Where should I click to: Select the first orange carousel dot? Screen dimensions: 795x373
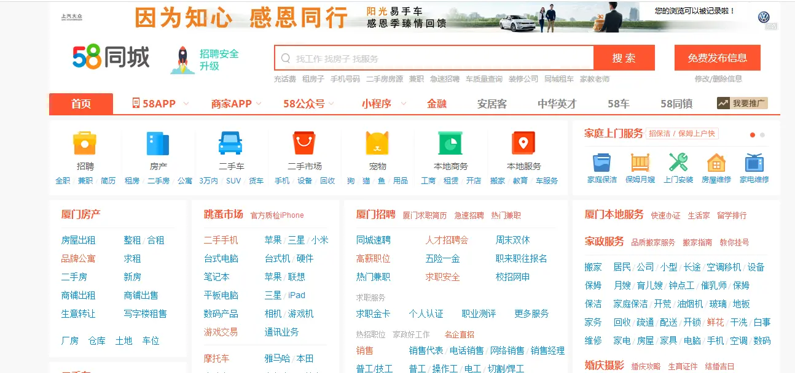coord(753,135)
